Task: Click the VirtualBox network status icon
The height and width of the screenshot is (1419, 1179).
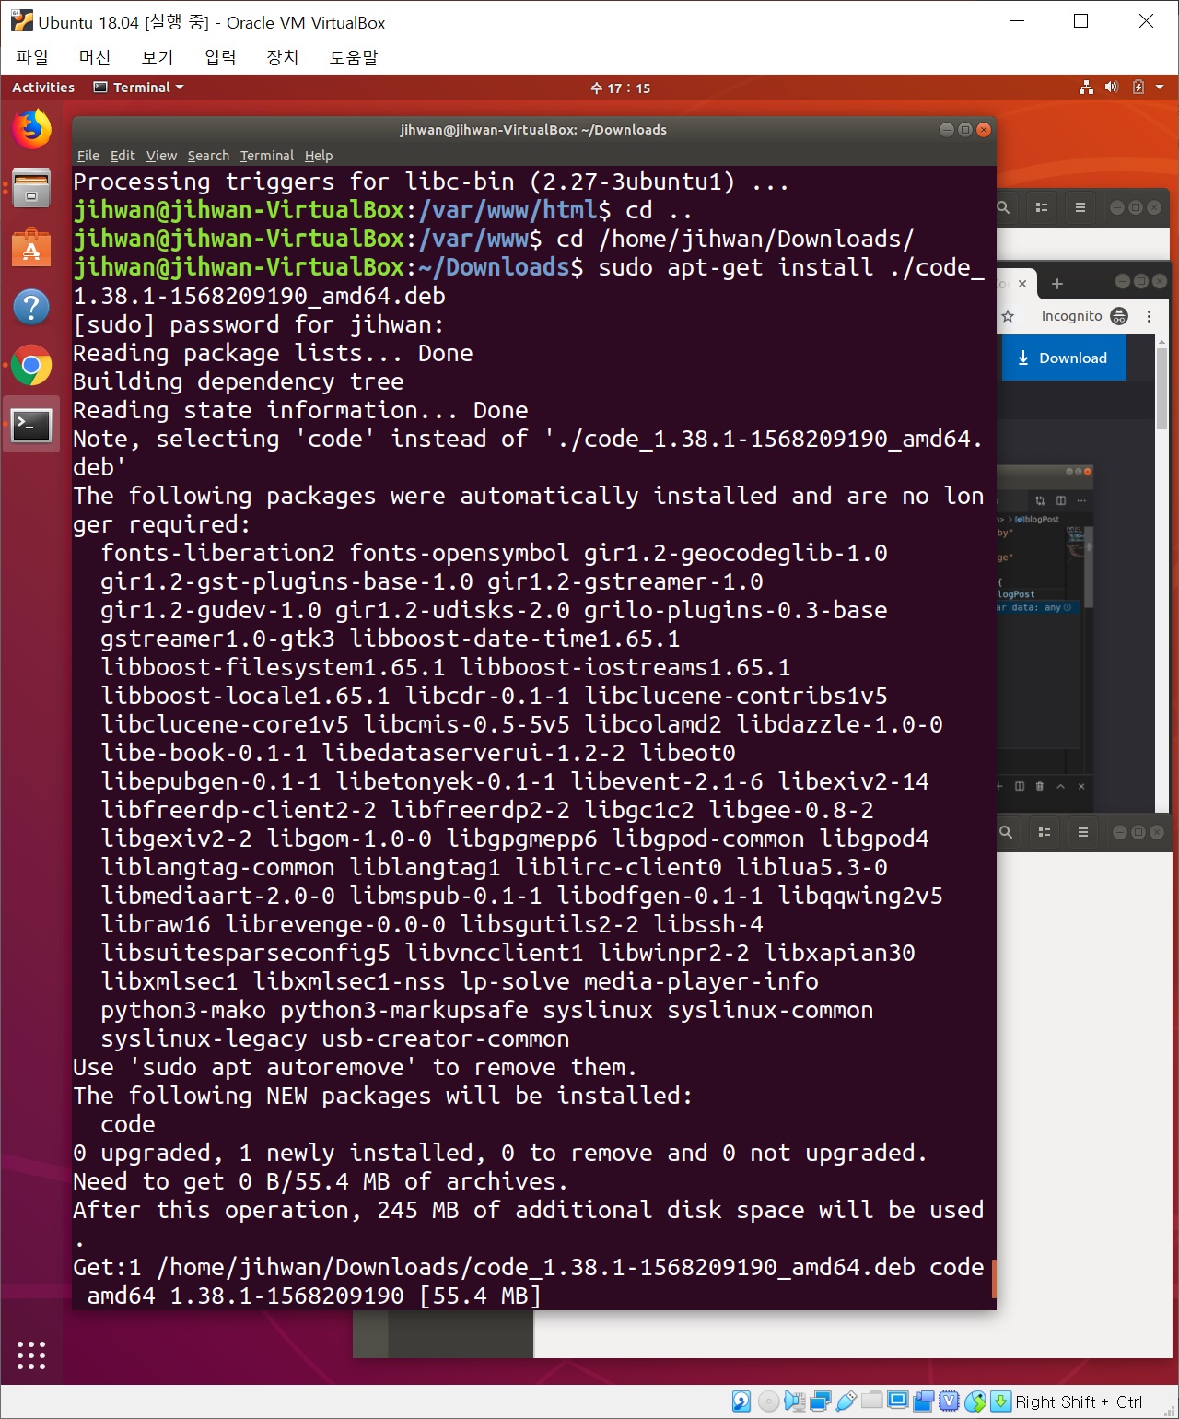Action: click(820, 1401)
